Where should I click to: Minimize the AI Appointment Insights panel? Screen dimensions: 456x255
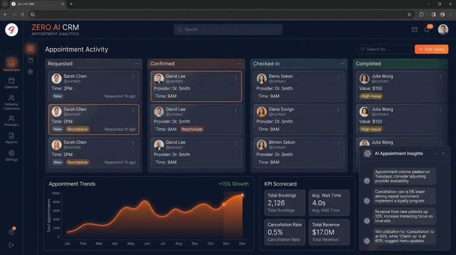pyautogui.click(x=436, y=153)
